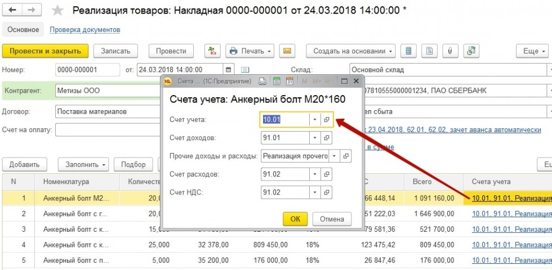Expand the Счет доходов dropdown arrow
Viewport: 552px width, 270px height.
pos(314,138)
